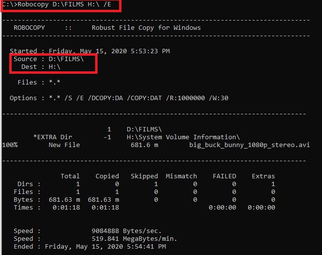This screenshot has width=322, height=255.
Task: Select the Source : D:\FILMS\ line
Action: click(49, 59)
